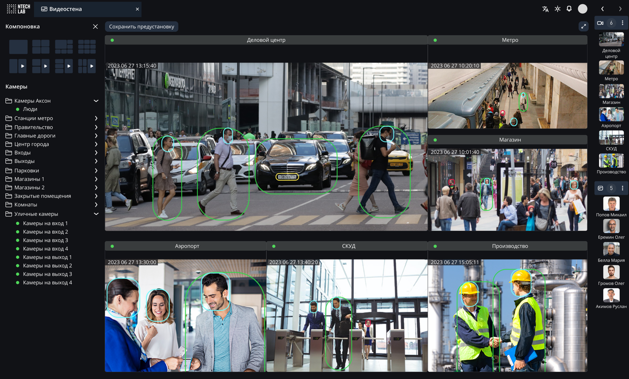Image resolution: width=629 pixels, height=379 pixels.
Task: Select the four-tile with playback layout
Action: click(x=87, y=66)
